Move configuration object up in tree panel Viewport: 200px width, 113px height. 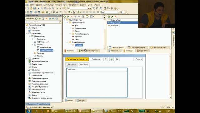(50, 19)
